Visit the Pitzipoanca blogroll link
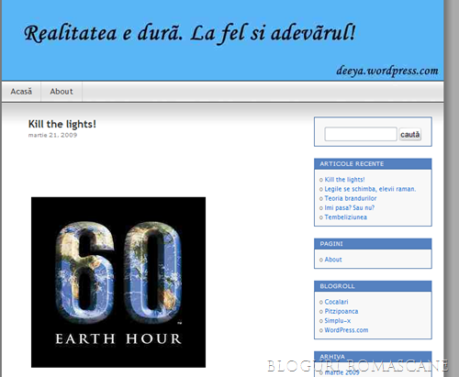The image size is (459, 377). pos(341,311)
